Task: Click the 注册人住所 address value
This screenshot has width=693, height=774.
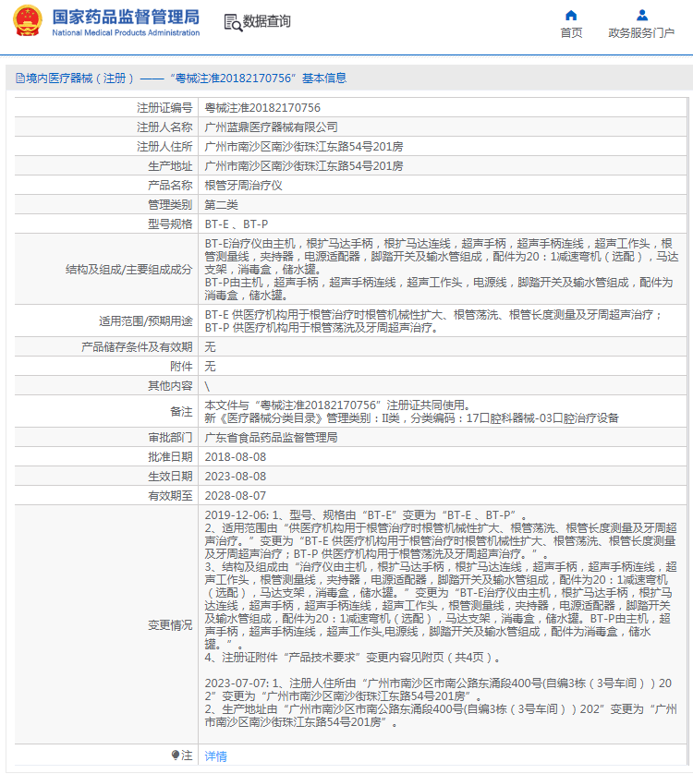Action: 304,147
